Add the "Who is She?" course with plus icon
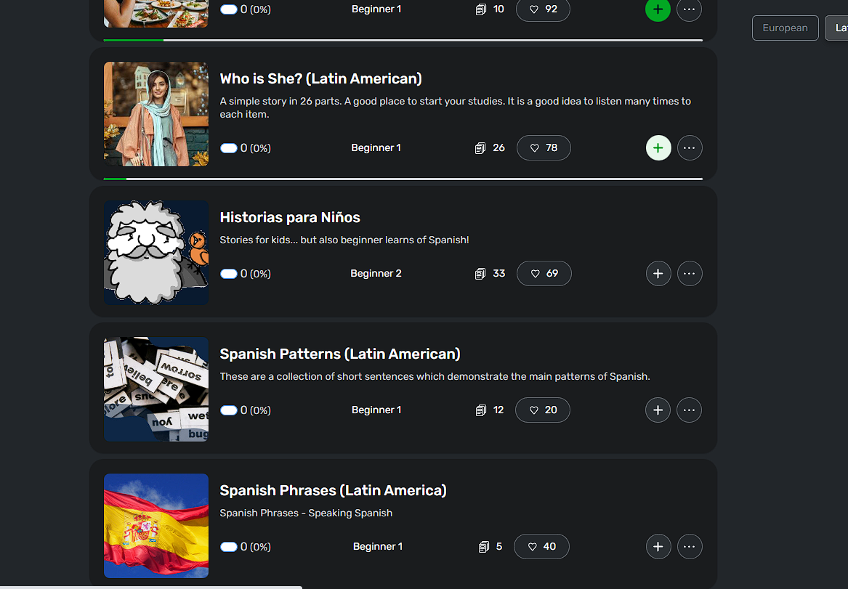This screenshot has height=589, width=848. 658,148
